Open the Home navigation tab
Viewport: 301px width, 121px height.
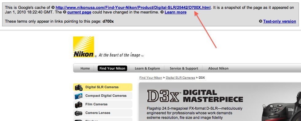pos(85,68)
